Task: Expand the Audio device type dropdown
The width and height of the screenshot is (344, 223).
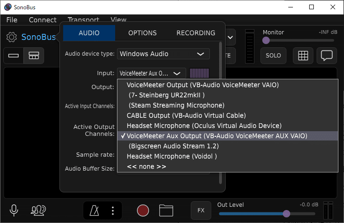Action: pos(163,54)
